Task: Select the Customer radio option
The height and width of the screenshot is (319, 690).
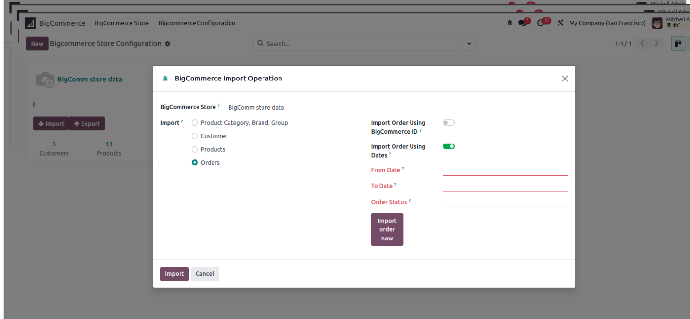Action: tap(195, 136)
